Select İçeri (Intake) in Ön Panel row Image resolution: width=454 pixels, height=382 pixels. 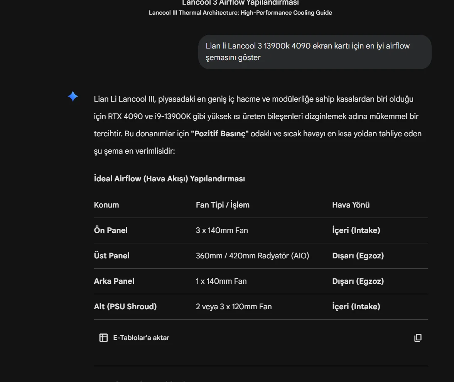(x=356, y=230)
